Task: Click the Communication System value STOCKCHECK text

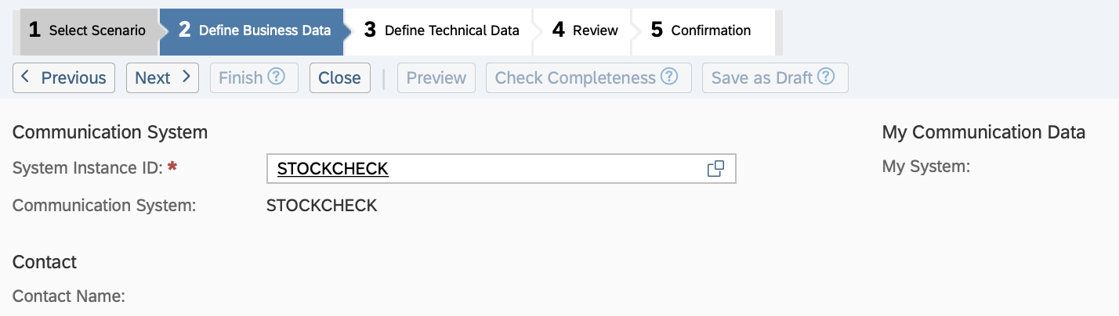Action: (322, 206)
